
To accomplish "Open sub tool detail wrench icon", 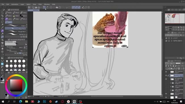I will pos(26,55).
